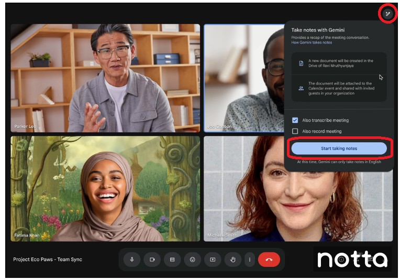This screenshot has height=280, width=400.
Task: Leave the call with red hang-up button
Action: pos(269,259)
